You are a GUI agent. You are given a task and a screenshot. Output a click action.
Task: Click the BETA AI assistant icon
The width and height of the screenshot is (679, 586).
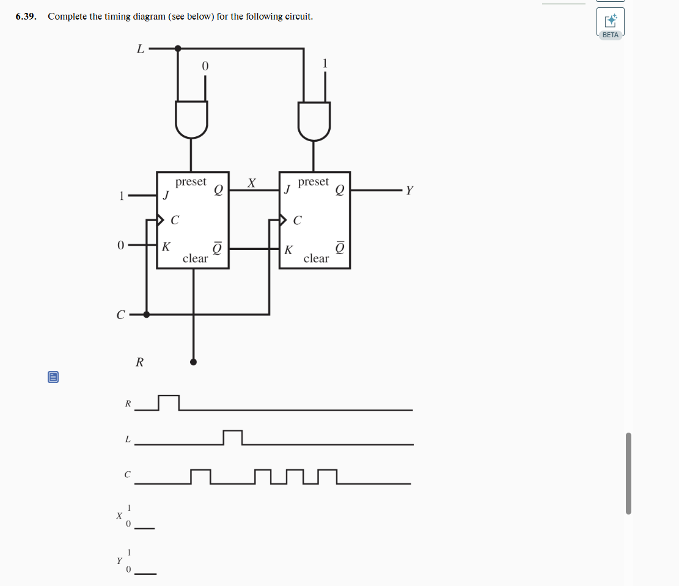coord(610,23)
